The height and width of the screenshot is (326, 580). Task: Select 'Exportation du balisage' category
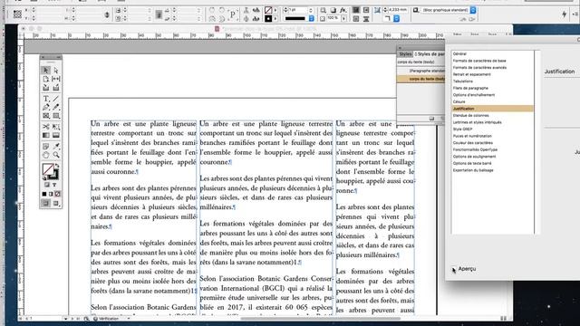tap(473, 170)
